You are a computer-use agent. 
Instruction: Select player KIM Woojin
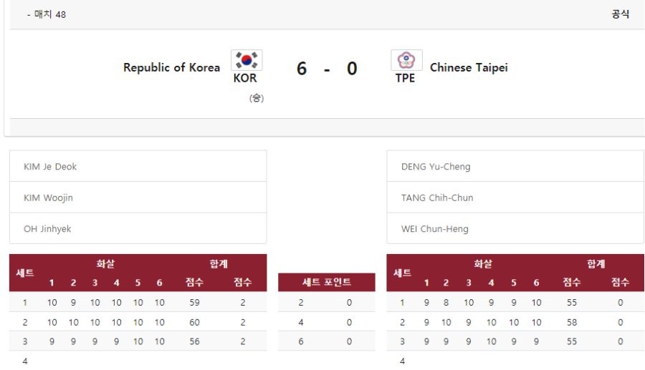(x=48, y=198)
